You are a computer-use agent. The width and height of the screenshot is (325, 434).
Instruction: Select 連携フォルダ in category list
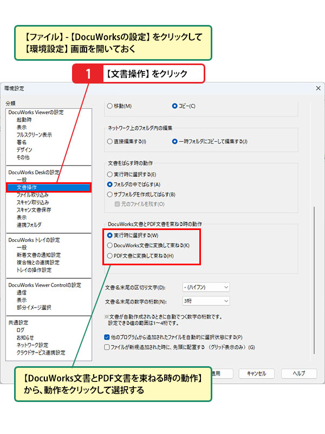point(29,225)
